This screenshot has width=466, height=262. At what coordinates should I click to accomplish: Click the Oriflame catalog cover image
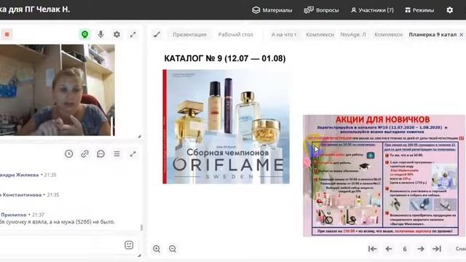click(226, 127)
